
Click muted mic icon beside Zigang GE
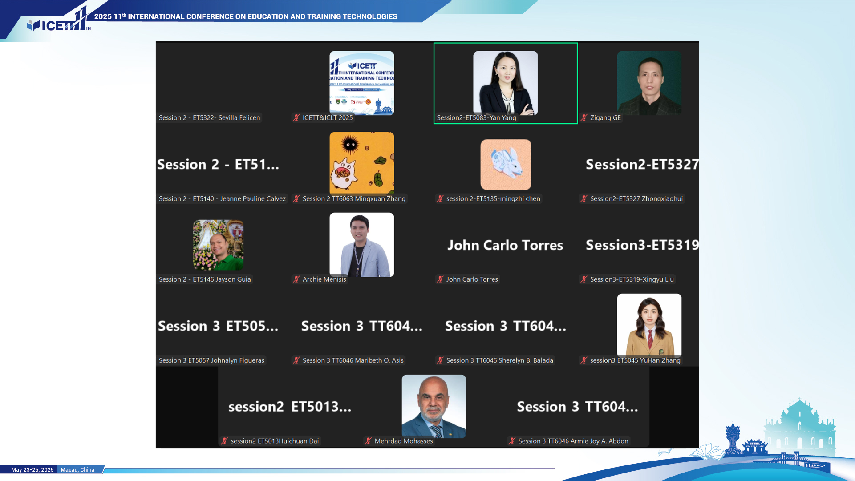(x=584, y=117)
